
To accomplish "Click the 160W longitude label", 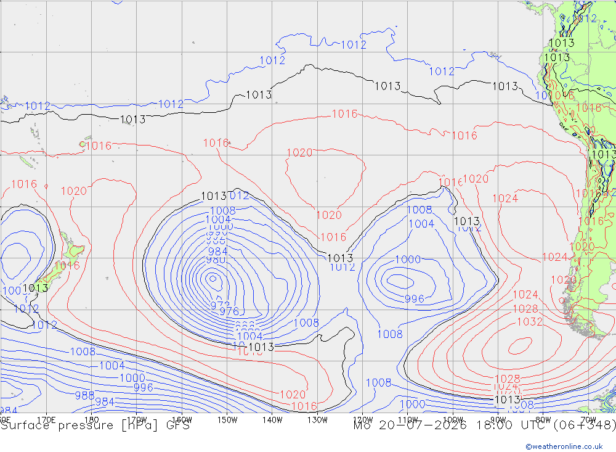I will 182,420.
